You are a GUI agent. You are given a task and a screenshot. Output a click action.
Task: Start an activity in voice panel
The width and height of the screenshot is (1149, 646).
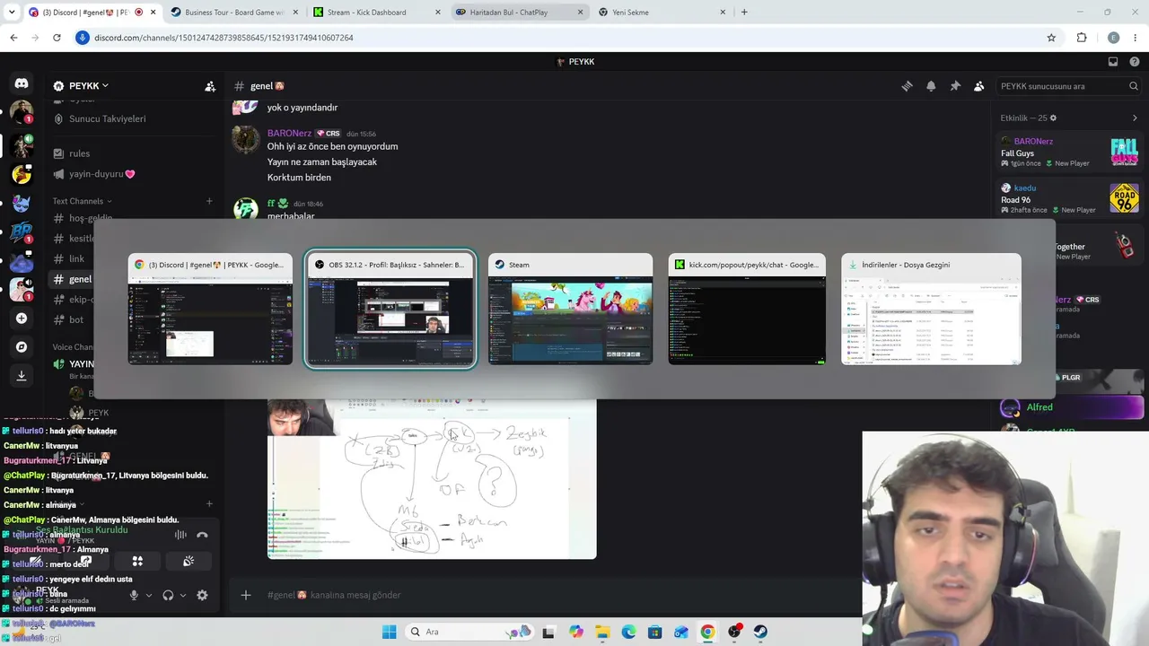pos(137,562)
